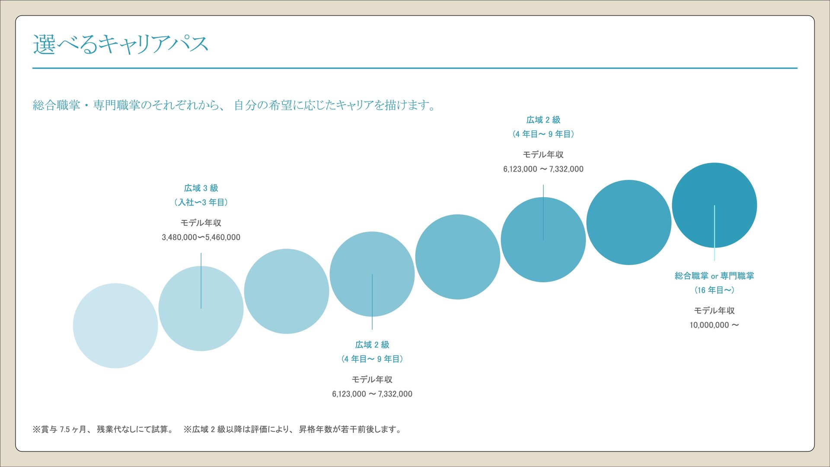Viewport: 830px width, 467px height.
Task: Select the upper 広域2級 heading label
Action: [x=543, y=120]
